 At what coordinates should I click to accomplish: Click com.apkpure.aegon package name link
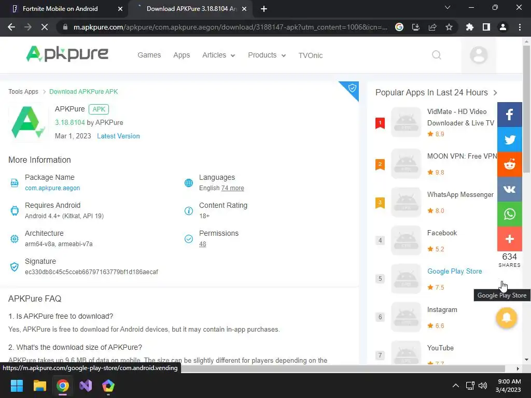pyautogui.click(x=52, y=188)
